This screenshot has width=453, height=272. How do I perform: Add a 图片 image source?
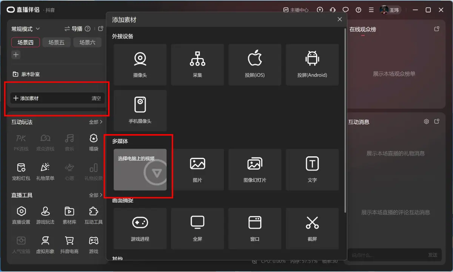coord(197,170)
